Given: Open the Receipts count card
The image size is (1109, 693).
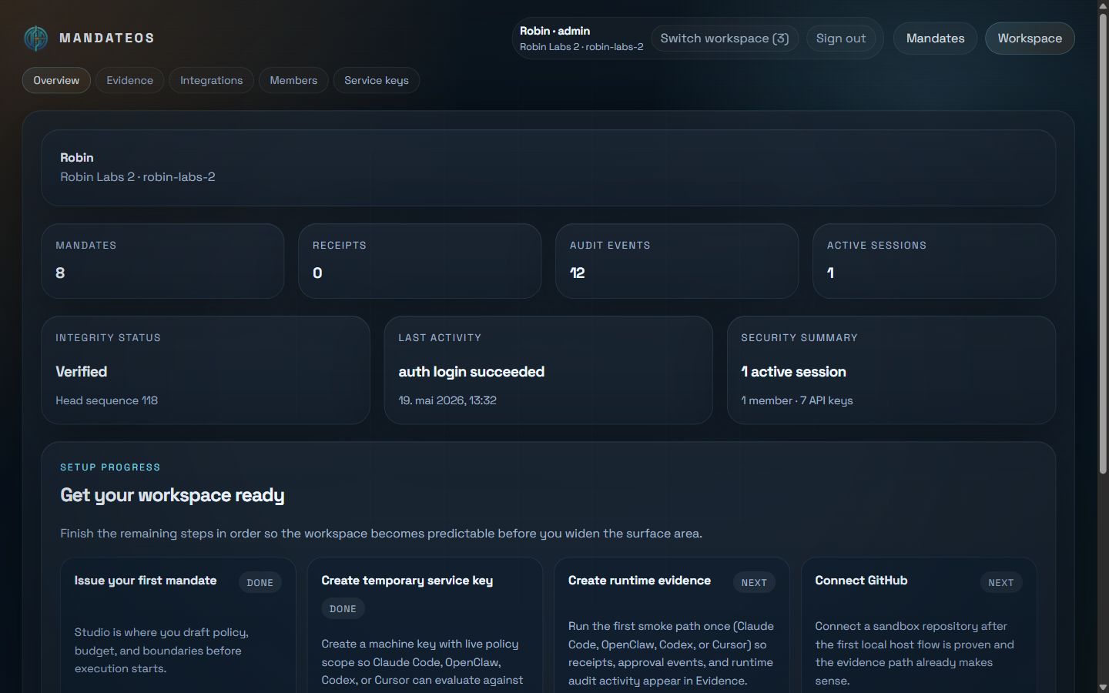Looking at the screenshot, I should (x=420, y=261).
